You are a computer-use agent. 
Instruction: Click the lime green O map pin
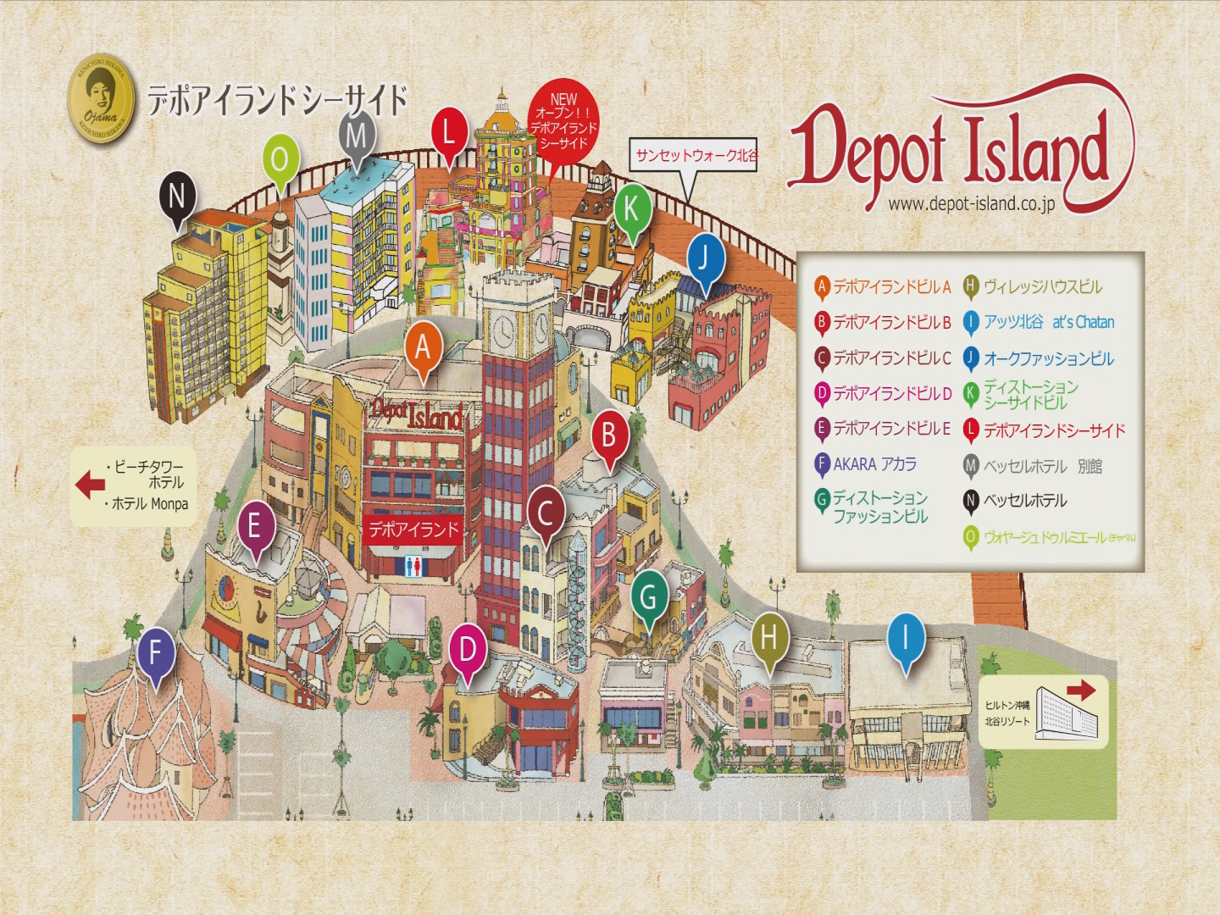pos(280,159)
